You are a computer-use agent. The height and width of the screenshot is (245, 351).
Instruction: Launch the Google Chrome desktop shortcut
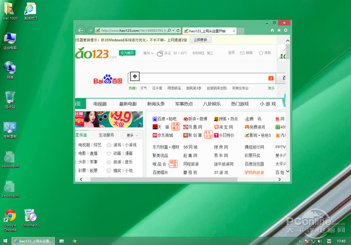10,220
